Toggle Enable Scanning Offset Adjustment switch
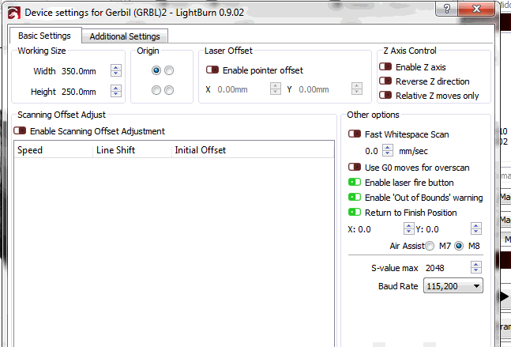 point(20,130)
